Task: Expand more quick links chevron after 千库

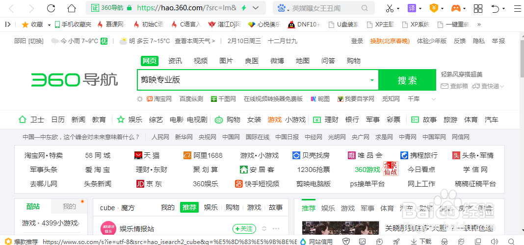Action: 434,99
